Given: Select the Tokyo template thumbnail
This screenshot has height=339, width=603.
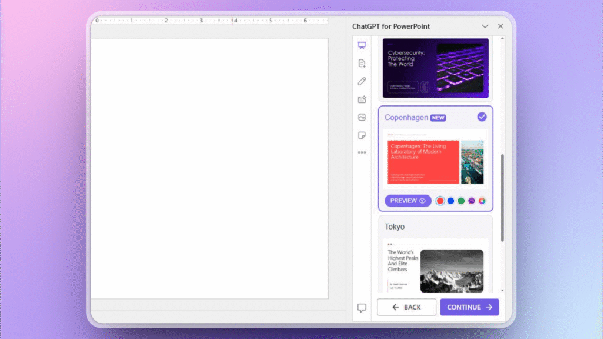Looking at the screenshot, I should pos(435,268).
